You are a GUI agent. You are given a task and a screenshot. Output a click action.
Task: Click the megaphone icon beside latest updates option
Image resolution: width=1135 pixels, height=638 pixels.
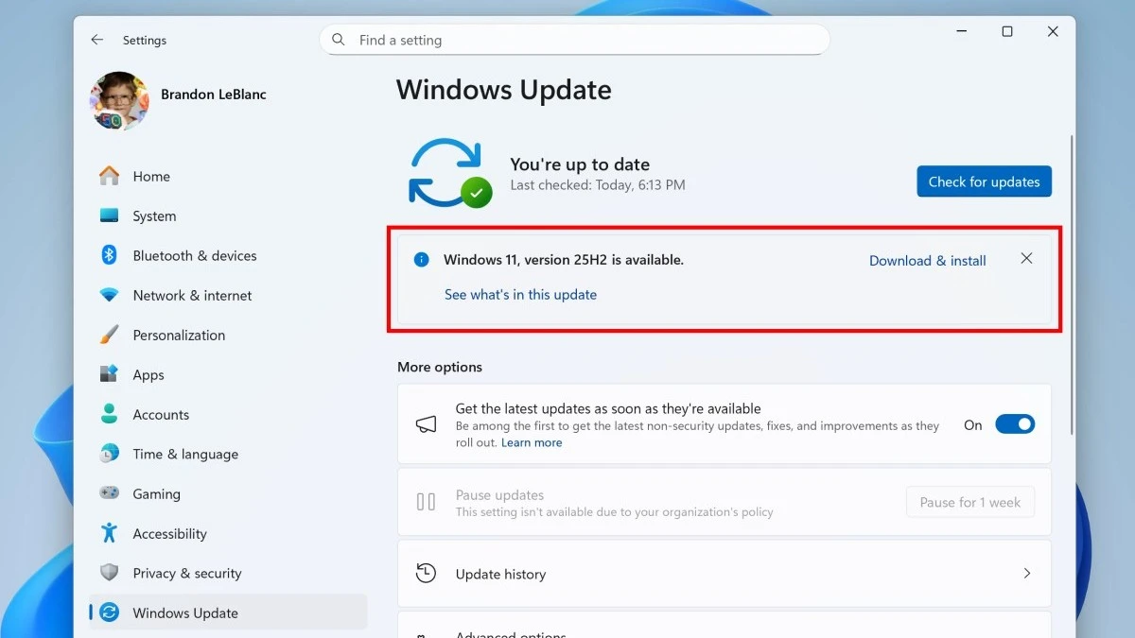427,424
